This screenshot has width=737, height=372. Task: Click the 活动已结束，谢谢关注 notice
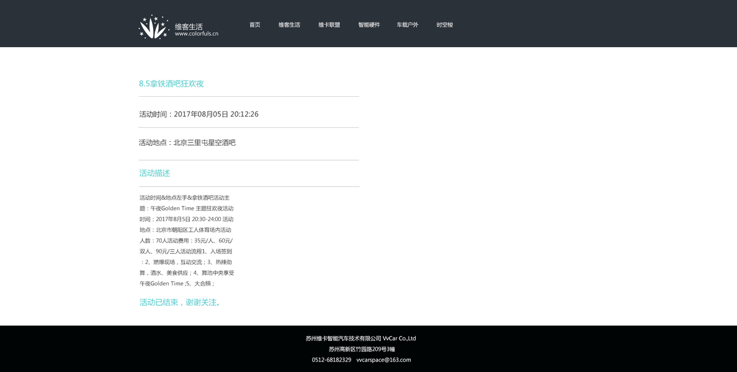[x=180, y=303]
